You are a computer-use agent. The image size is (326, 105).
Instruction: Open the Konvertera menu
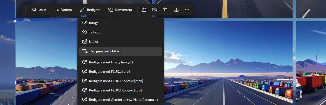120,10
